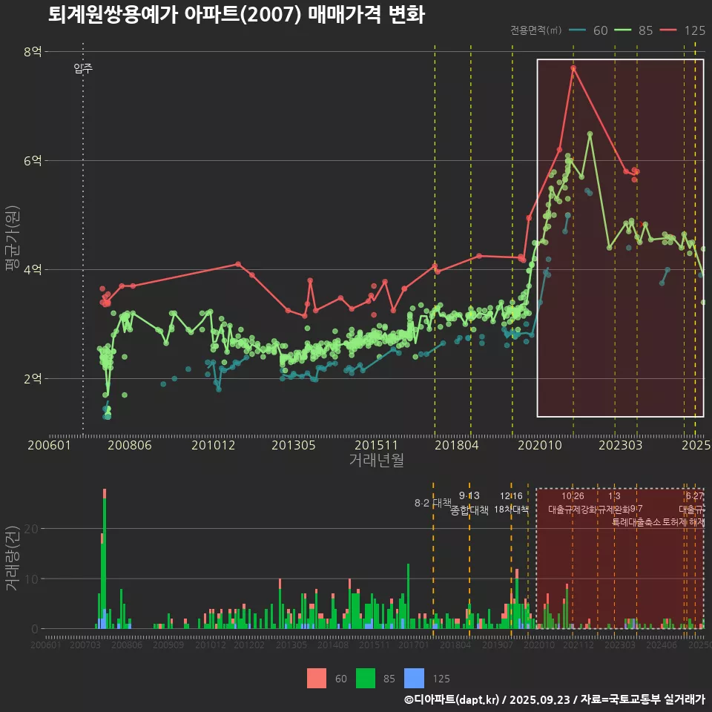The image size is (712, 712).
Task: Click the 201305 tick on price chart
Action: 295,445
